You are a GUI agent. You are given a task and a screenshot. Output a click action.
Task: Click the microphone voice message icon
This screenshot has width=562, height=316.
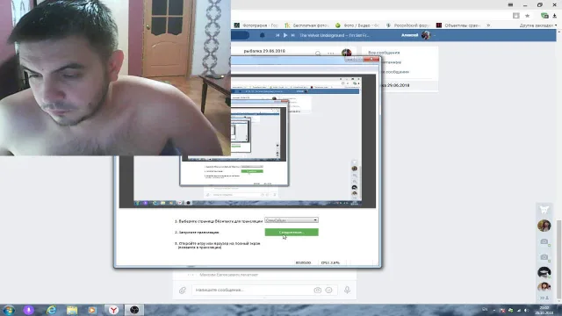tap(347, 290)
